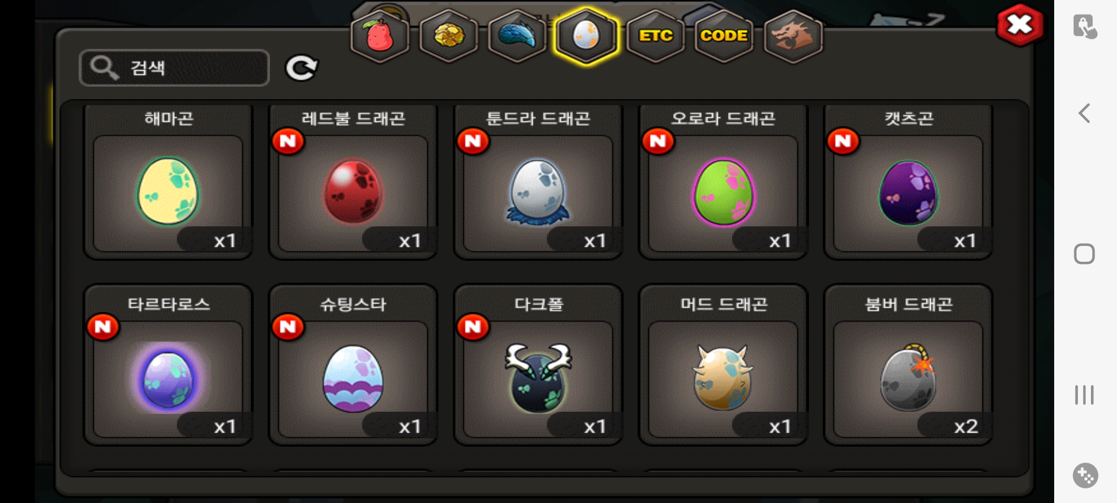Select the 레드불 드래곤 red egg
This screenshot has width=1117, height=503.
click(353, 182)
